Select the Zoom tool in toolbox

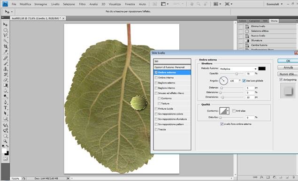pyautogui.click(x=5, y=141)
